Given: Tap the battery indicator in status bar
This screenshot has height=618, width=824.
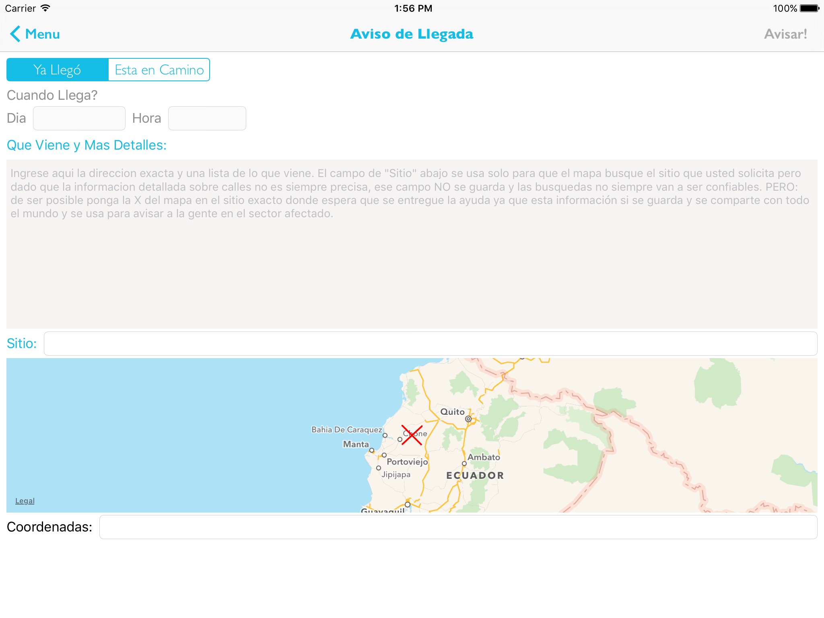Looking at the screenshot, I should pos(809,8).
